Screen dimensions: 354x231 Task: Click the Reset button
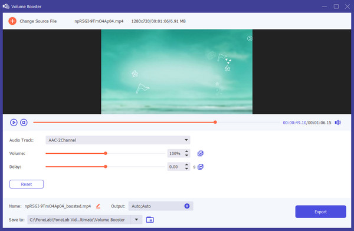27,184
